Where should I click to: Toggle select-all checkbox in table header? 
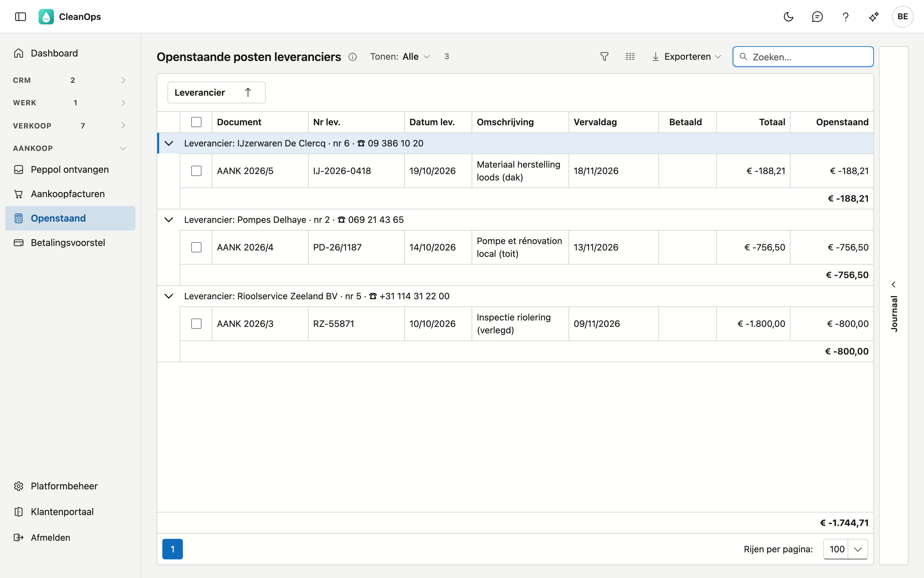[196, 122]
